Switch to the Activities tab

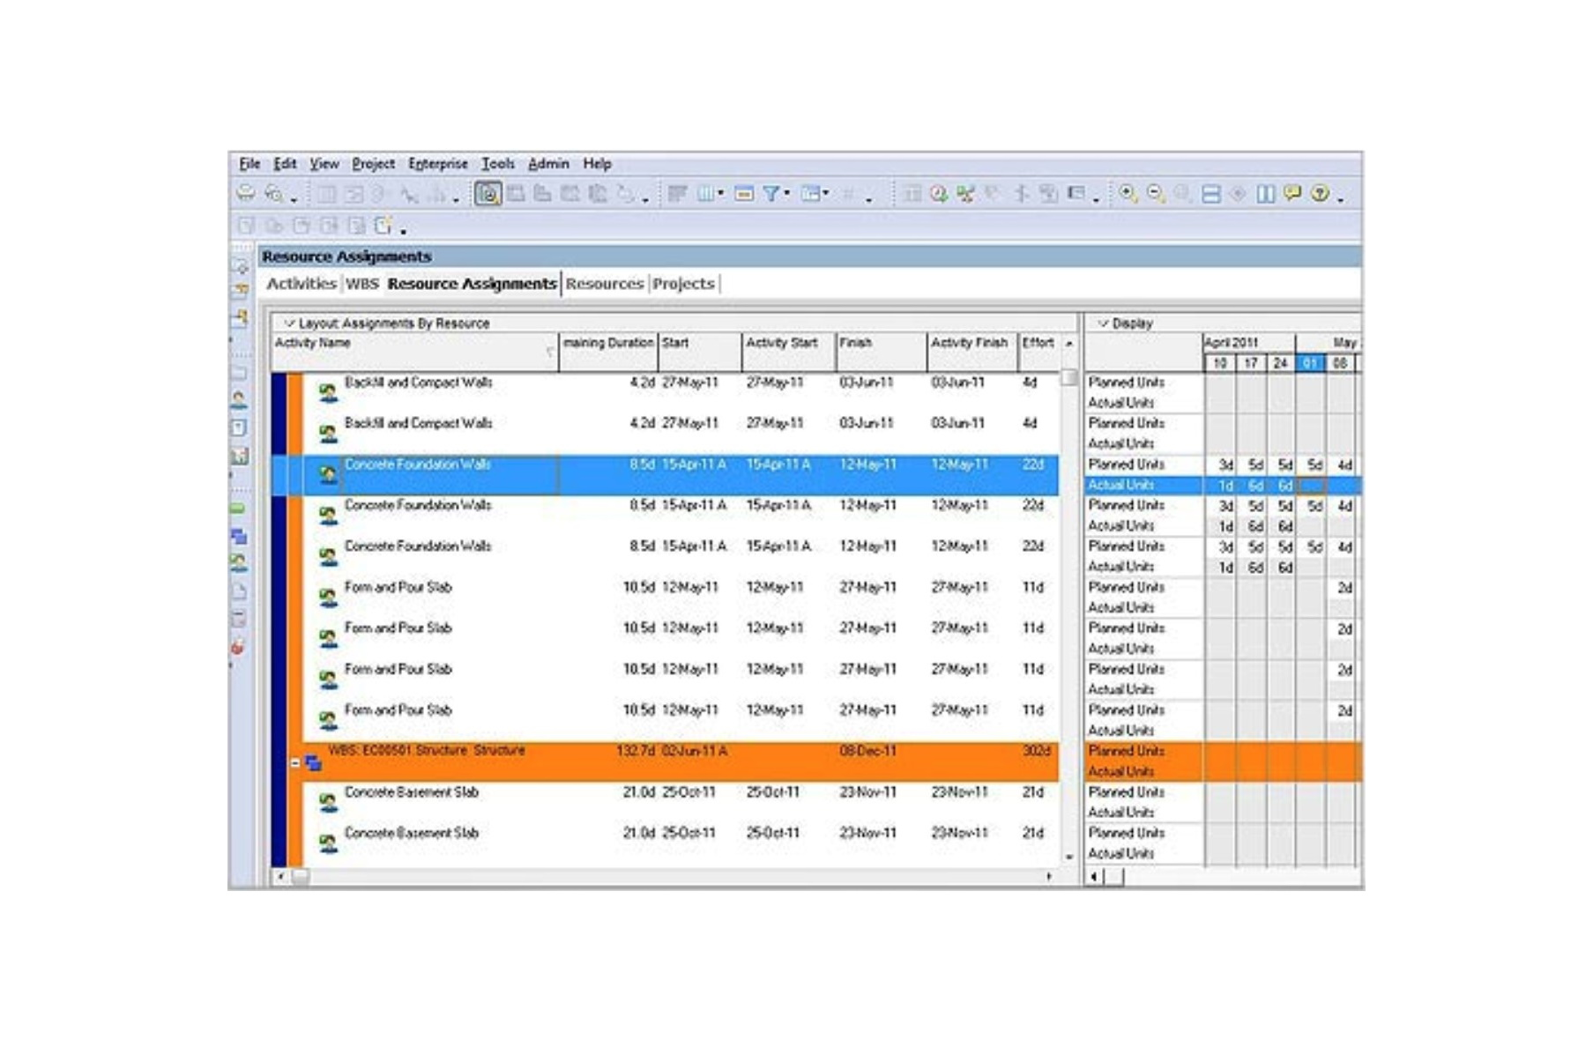coord(301,284)
